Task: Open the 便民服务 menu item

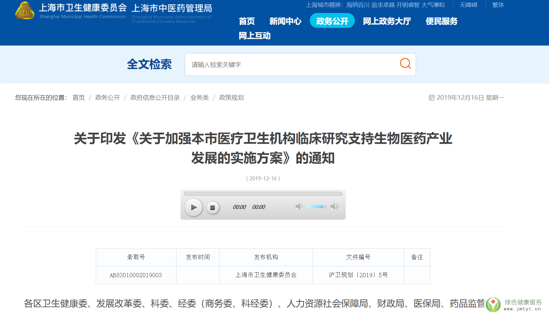Action: point(441,21)
